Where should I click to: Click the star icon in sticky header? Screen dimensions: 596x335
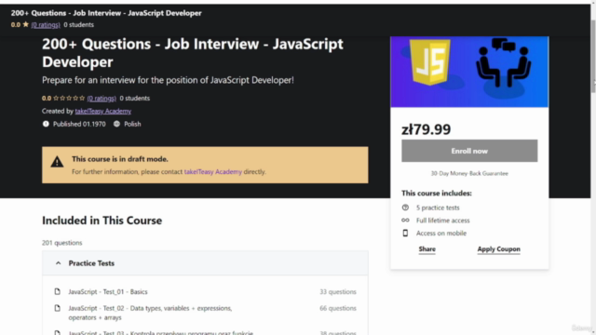tap(25, 25)
